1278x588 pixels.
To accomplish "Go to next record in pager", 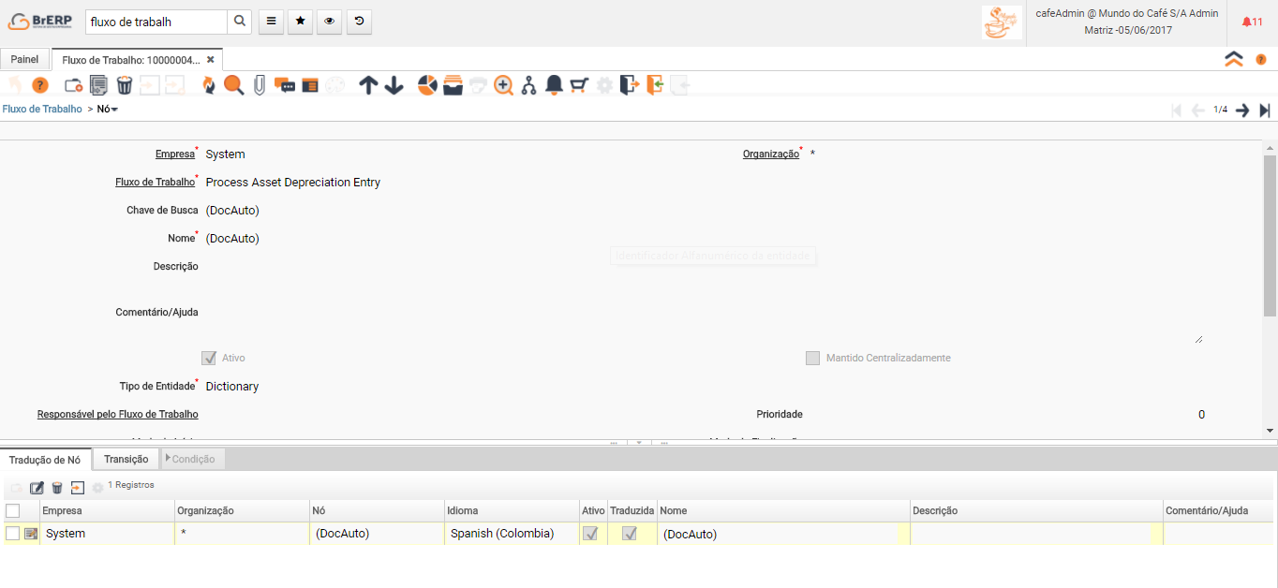I will click(1242, 110).
